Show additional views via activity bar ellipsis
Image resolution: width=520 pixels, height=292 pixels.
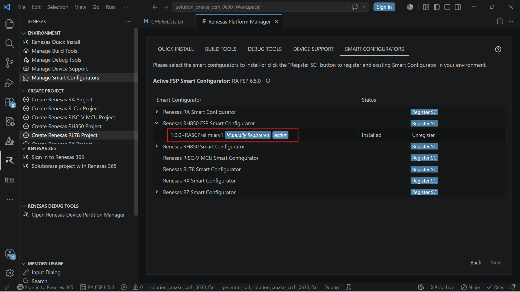(x=9, y=199)
